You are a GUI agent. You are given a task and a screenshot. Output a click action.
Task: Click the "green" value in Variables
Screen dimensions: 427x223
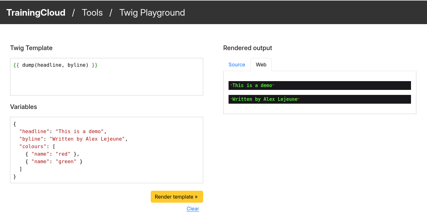66,162
